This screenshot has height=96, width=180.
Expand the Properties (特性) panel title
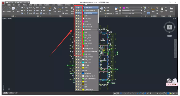[128, 16]
